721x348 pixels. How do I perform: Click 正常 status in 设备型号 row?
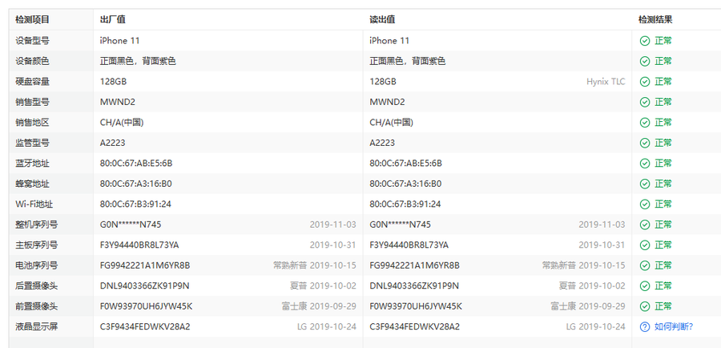tap(663, 41)
